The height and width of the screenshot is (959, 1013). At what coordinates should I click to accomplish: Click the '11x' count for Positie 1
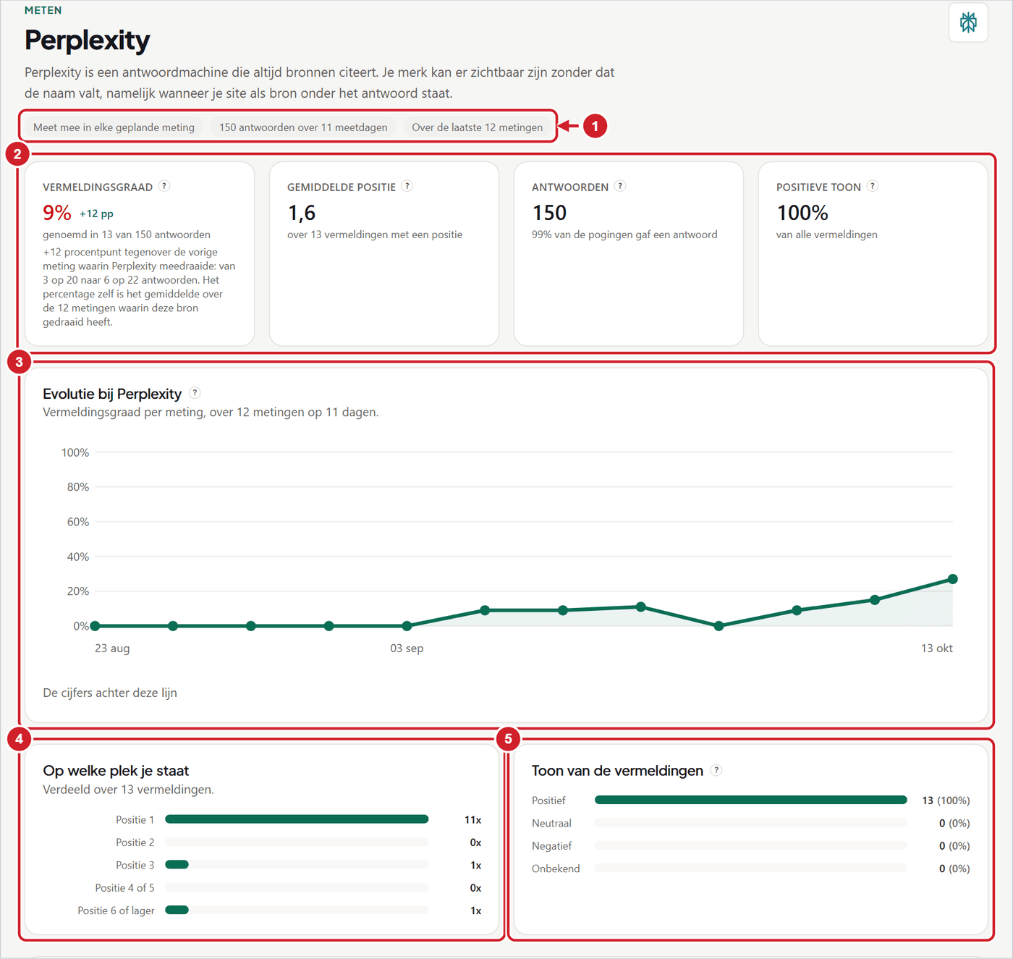coord(472,819)
